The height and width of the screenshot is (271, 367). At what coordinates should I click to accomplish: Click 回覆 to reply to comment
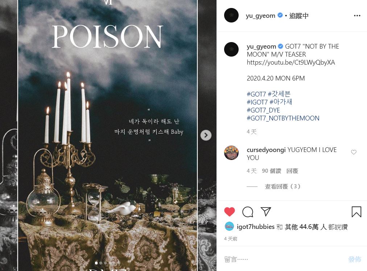(x=292, y=171)
